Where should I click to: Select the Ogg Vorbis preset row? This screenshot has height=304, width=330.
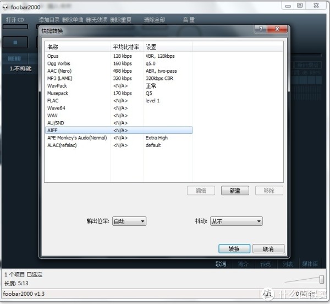(119, 63)
